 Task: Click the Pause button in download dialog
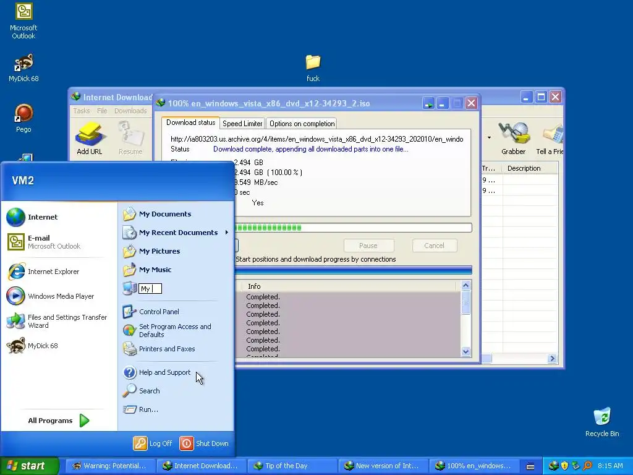coord(368,246)
